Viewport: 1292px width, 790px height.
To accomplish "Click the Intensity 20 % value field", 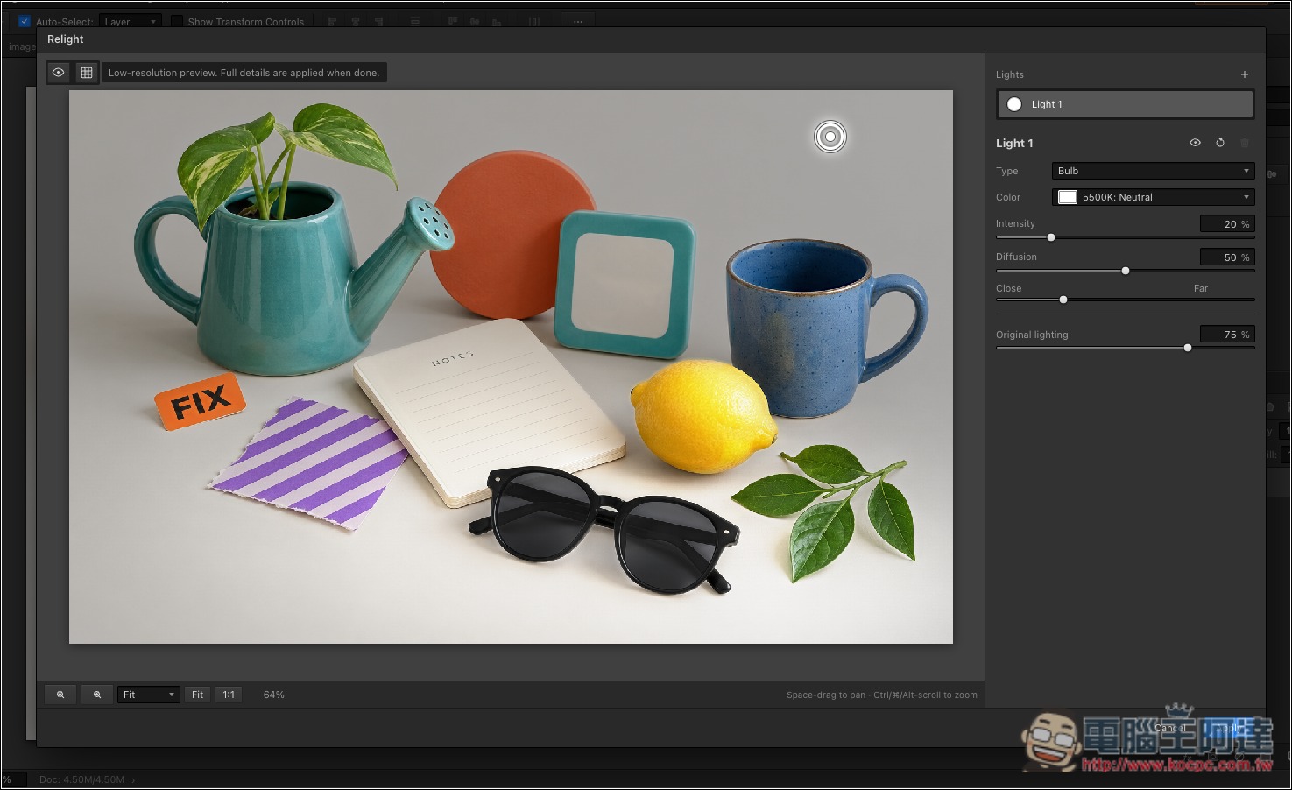I will [x=1227, y=224].
